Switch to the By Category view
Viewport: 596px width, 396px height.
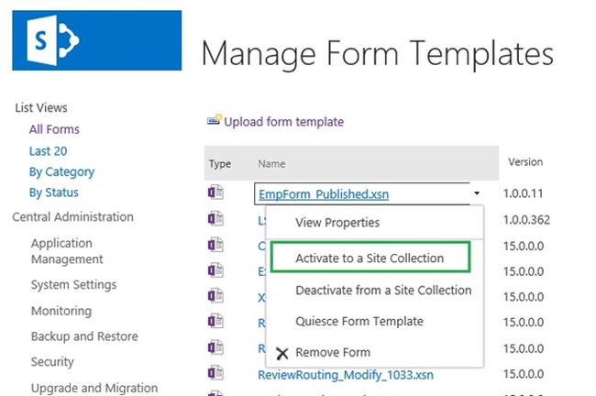[x=61, y=171]
